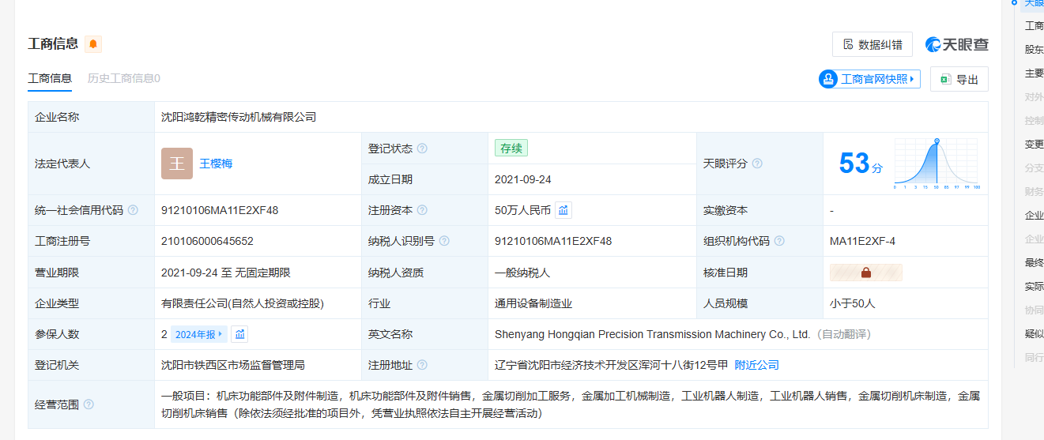This screenshot has height=440, width=1044.
Task: Click organization code MA11E2XF-4
Action: [862, 241]
